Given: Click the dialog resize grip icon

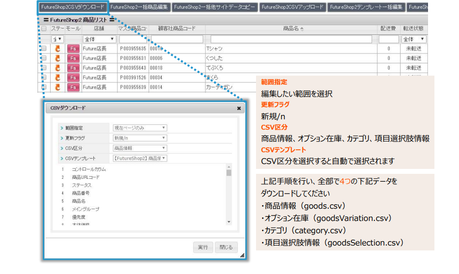Looking at the screenshot, I should pos(242,255).
